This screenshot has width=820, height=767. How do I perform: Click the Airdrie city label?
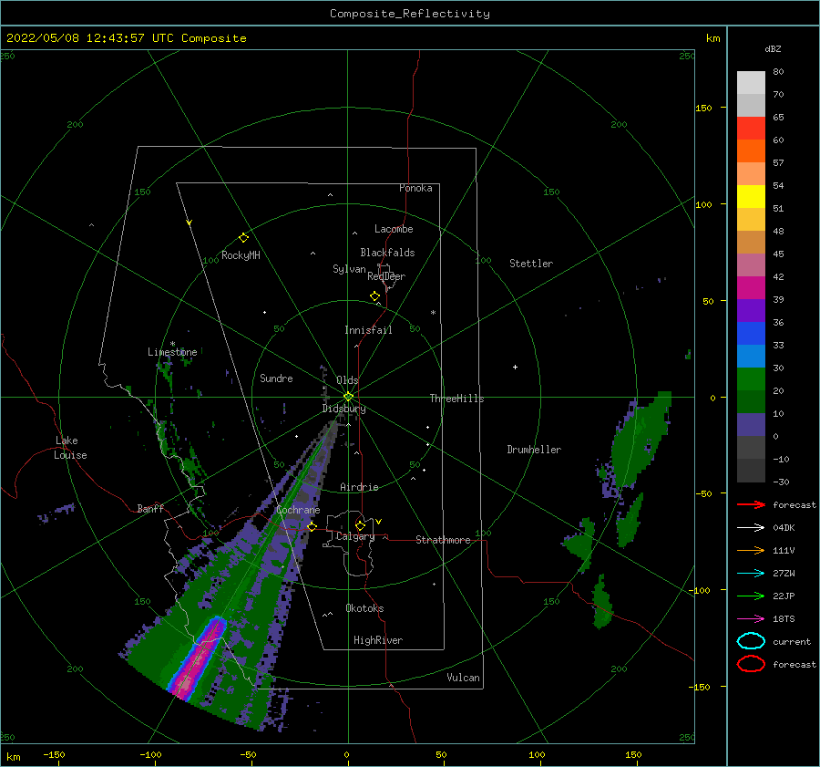pyautogui.click(x=359, y=487)
